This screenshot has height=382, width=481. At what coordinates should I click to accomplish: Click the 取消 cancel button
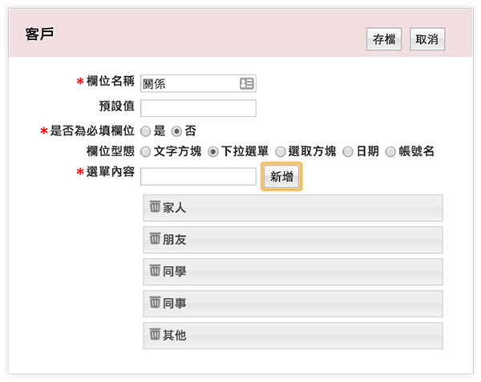point(427,39)
